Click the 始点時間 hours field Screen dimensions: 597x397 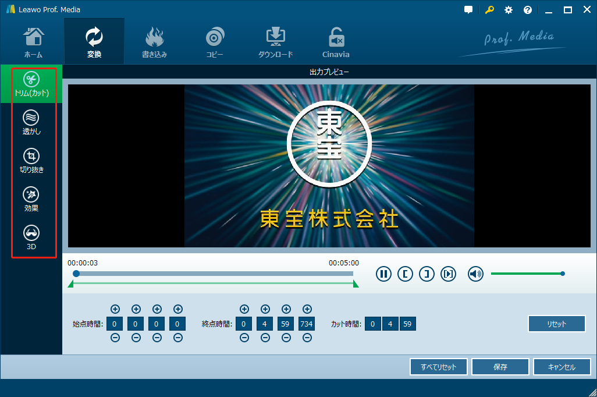point(114,324)
